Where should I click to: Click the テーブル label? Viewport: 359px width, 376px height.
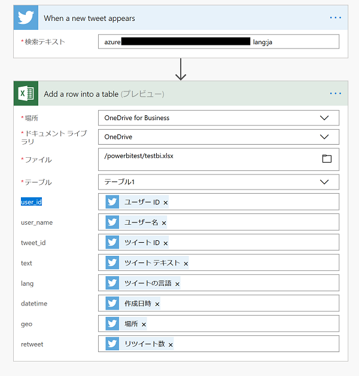click(38, 182)
